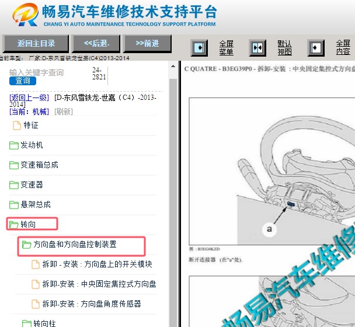Screen dimensions: 355x327
Task: Go back with the <<后退 button
Action: [96, 43]
